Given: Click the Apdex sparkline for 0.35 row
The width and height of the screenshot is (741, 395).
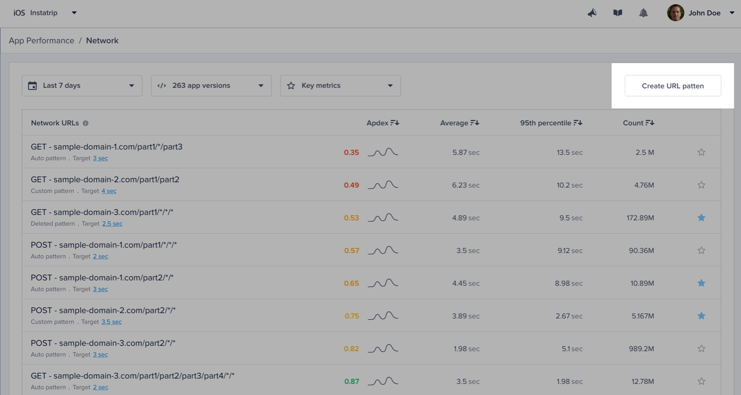Looking at the screenshot, I should click(x=383, y=153).
